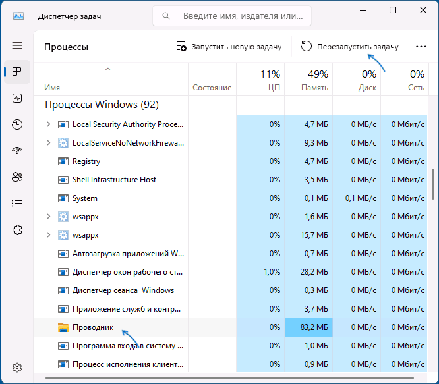Open Startup apps sidebar icon
439x384 pixels.
click(17, 151)
